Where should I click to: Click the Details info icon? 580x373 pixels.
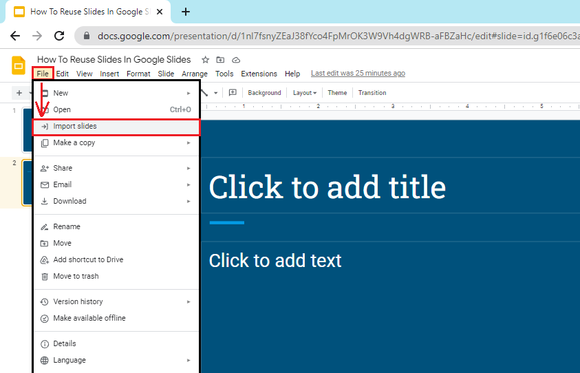[x=45, y=344]
